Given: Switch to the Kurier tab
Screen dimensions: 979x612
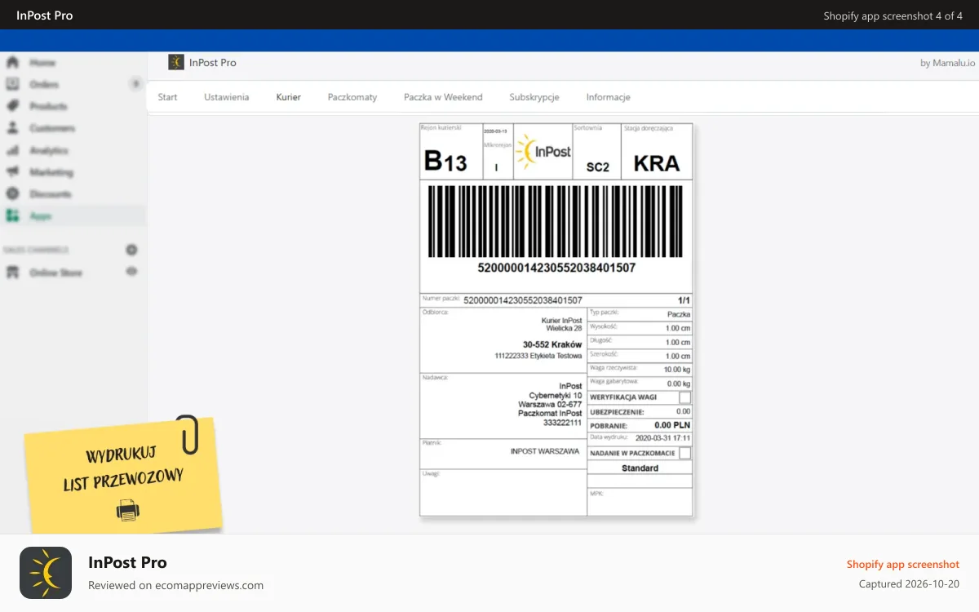Looking at the screenshot, I should (289, 97).
